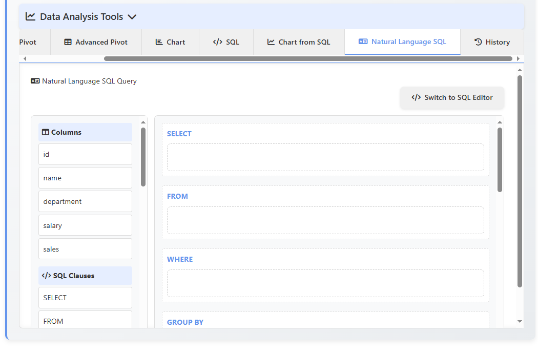Select the department column chip
The image size is (538, 354).
pyautogui.click(x=85, y=201)
